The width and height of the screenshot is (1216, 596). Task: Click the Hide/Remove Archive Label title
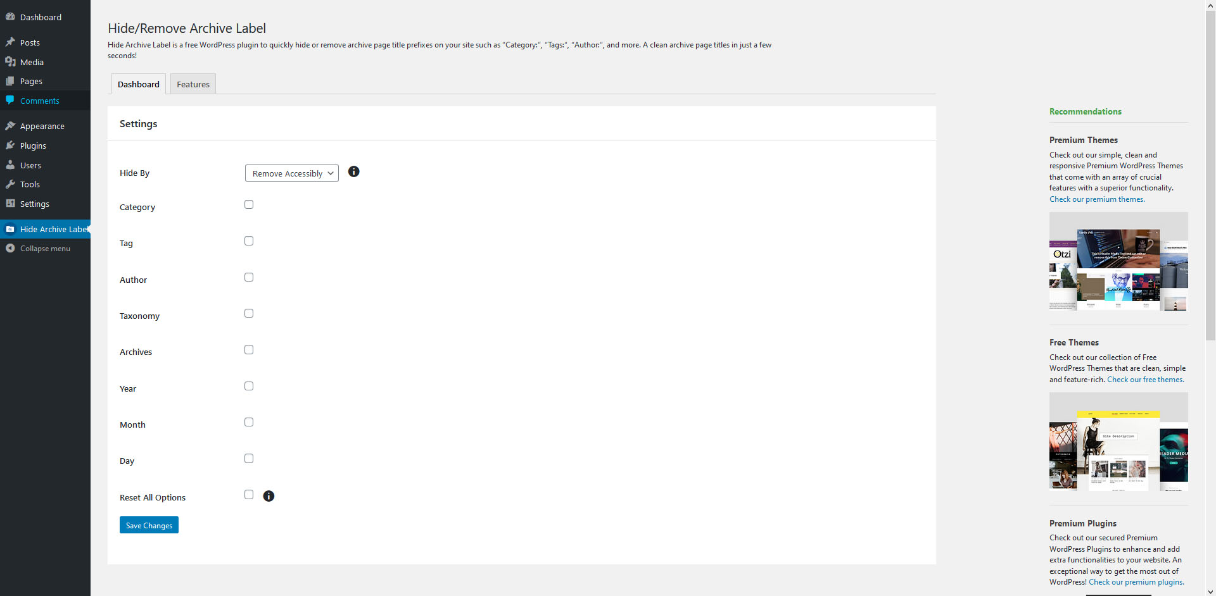pyautogui.click(x=187, y=28)
